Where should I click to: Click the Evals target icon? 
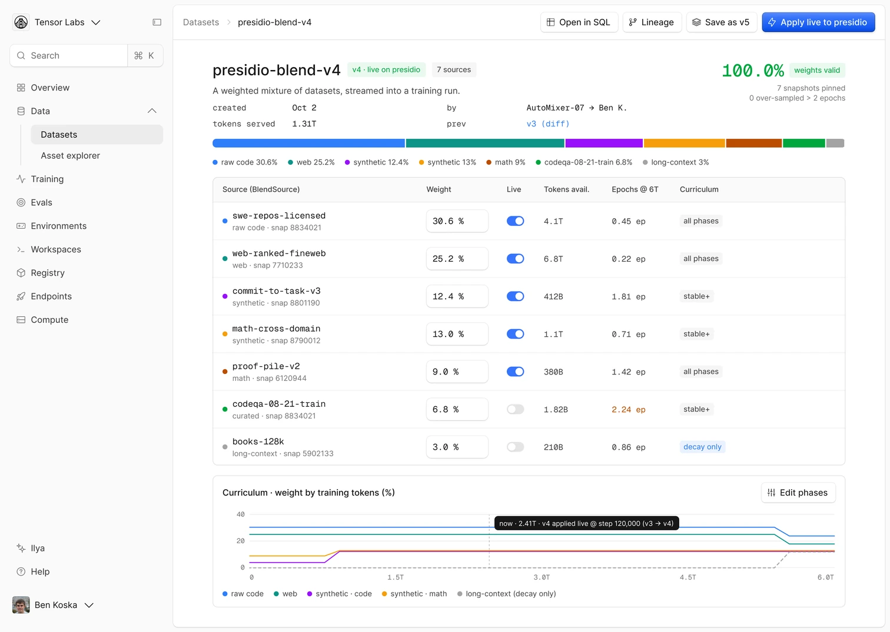click(x=21, y=202)
